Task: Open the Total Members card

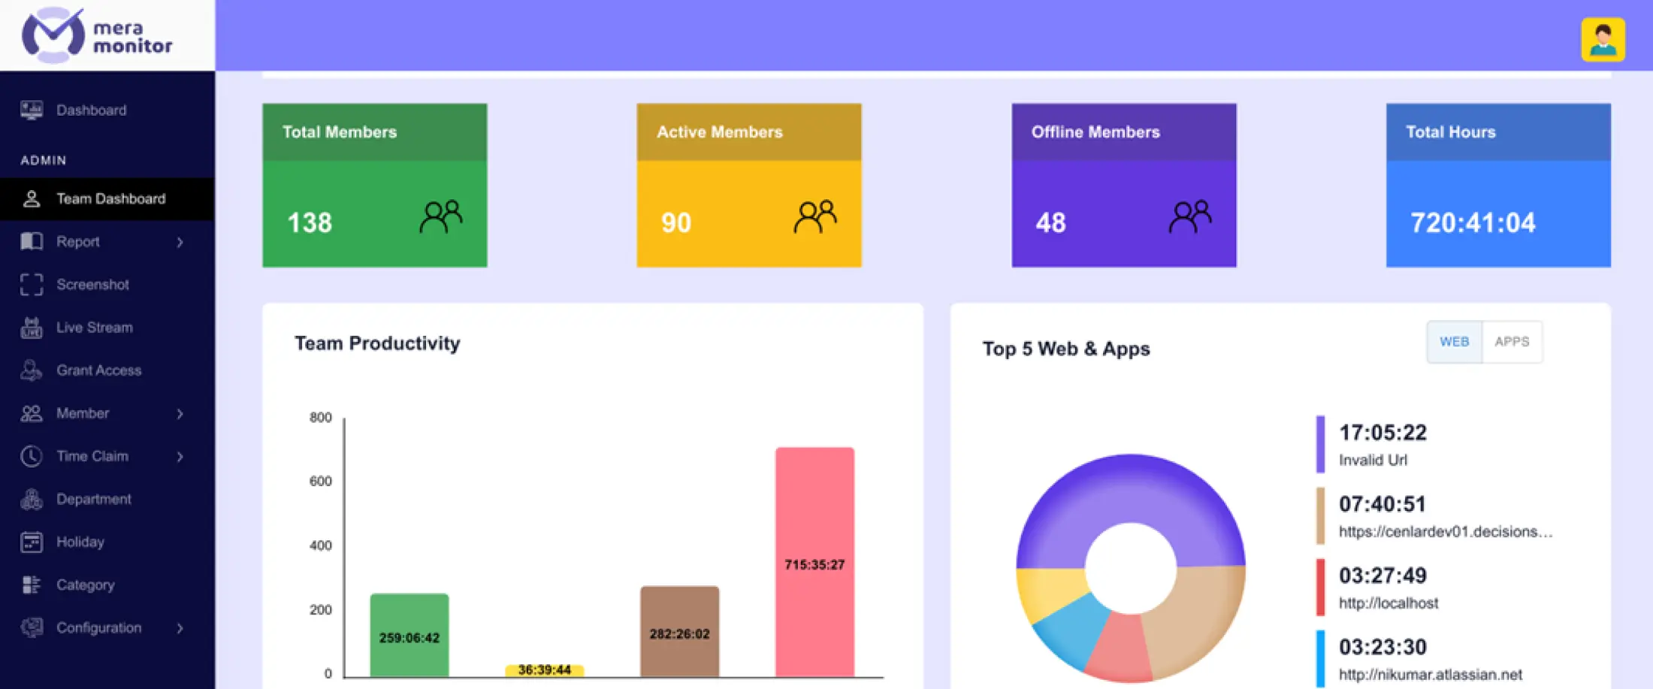Action: point(374,186)
